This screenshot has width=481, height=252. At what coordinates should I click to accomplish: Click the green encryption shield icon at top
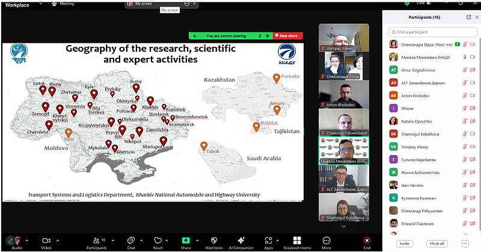(407, 3)
